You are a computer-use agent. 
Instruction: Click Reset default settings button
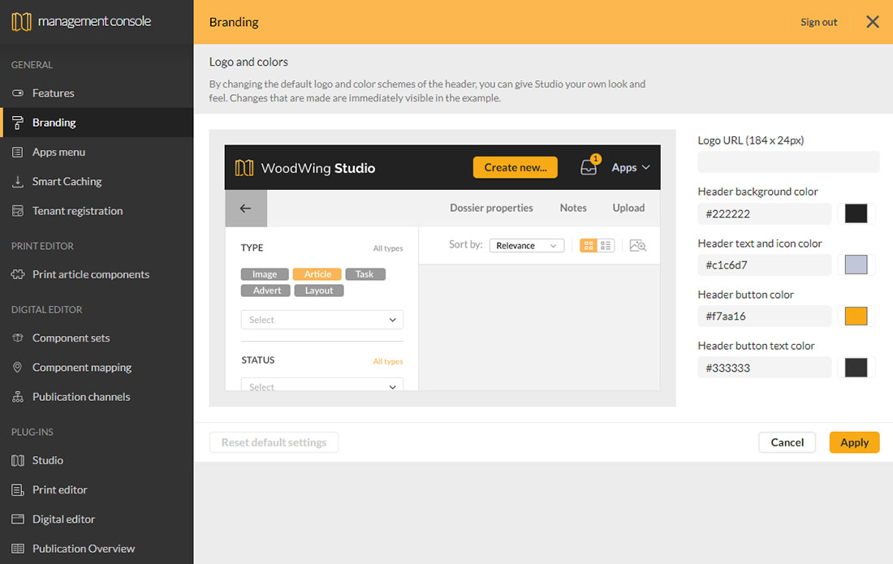pos(274,442)
